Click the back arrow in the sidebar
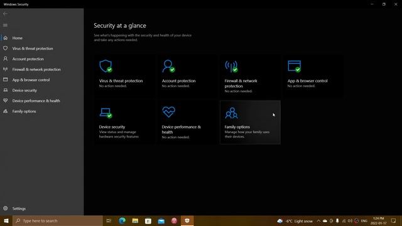 click(x=5, y=14)
